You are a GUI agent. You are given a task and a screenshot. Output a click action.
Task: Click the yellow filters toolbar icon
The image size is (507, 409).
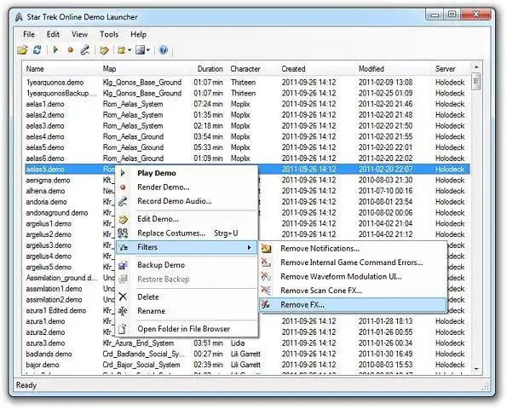[x=122, y=50]
